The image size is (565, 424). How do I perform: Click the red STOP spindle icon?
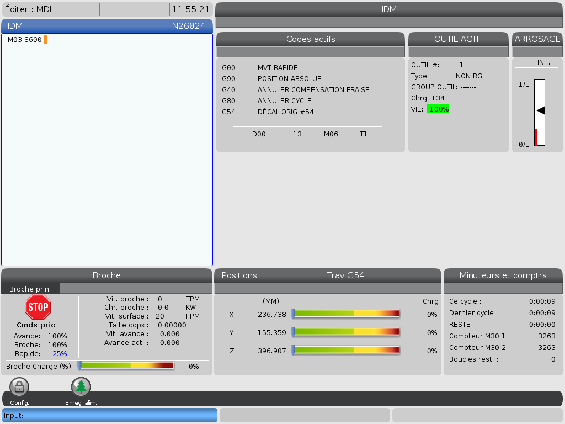point(38,307)
